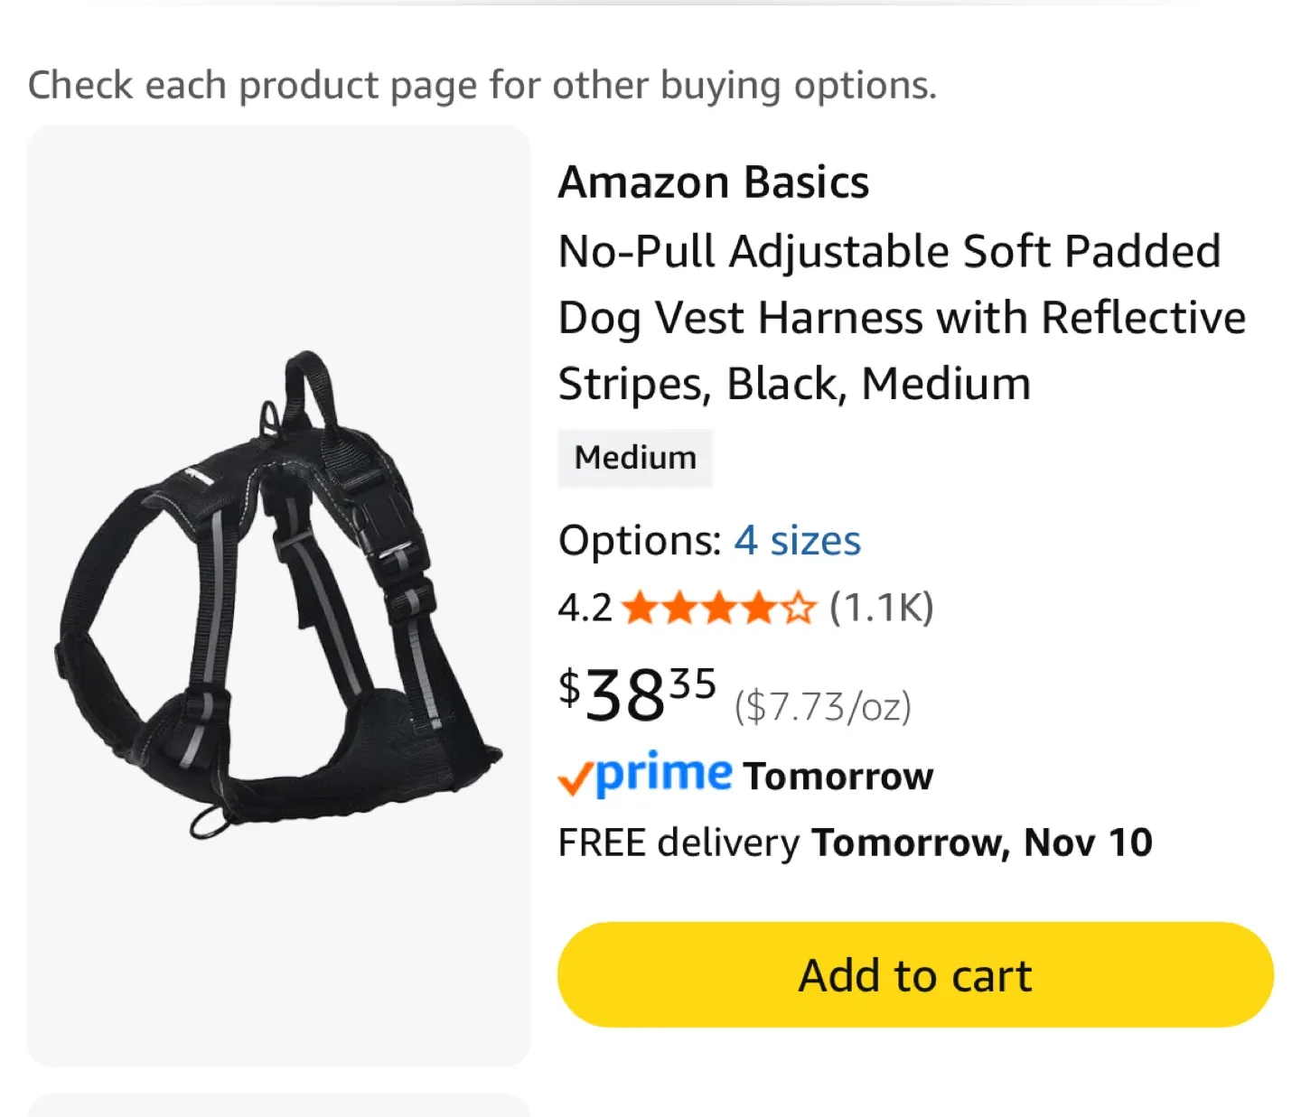This screenshot has height=1117, width=1301.
Task: Click the fourth rating star
Action: tap(757, 608)
